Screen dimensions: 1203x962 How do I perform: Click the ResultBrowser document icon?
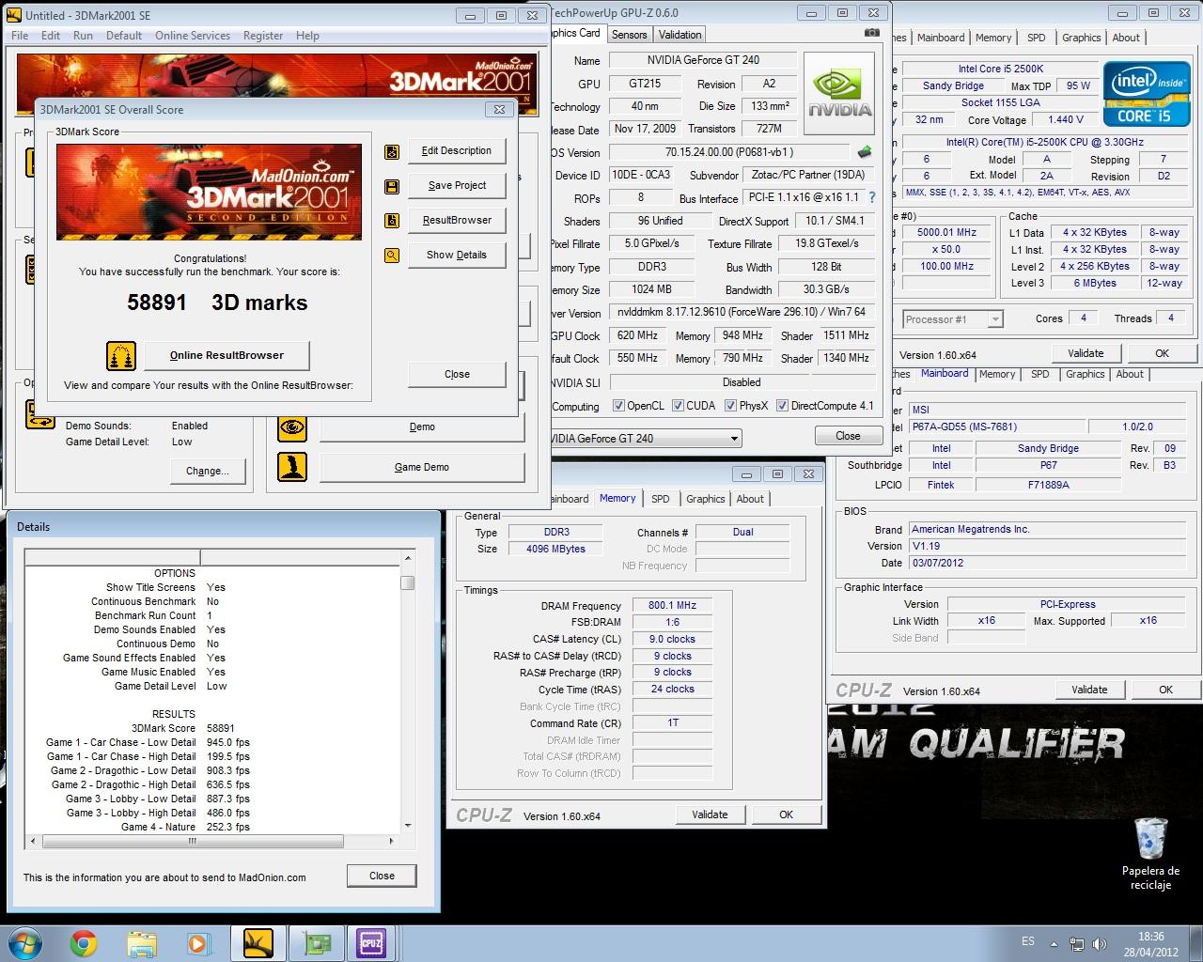tap(392, 221)
